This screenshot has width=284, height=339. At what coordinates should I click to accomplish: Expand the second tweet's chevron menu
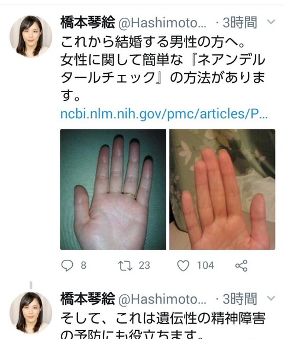tap(271, 298)
